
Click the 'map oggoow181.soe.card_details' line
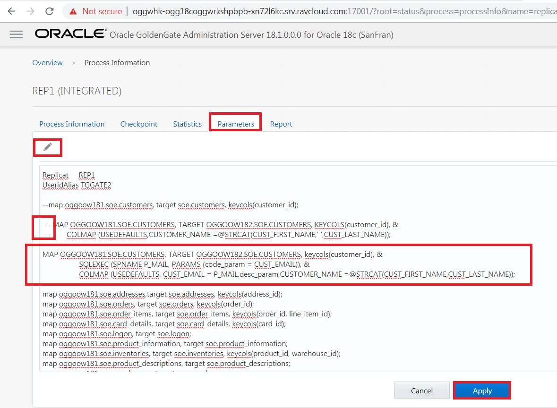pos(164,324)
